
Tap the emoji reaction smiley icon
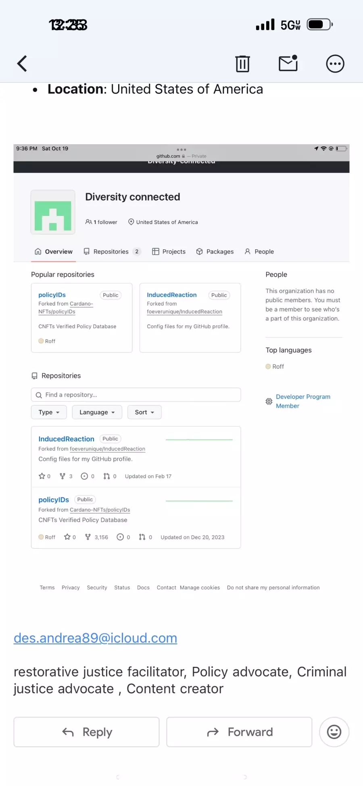coord(334,732)
